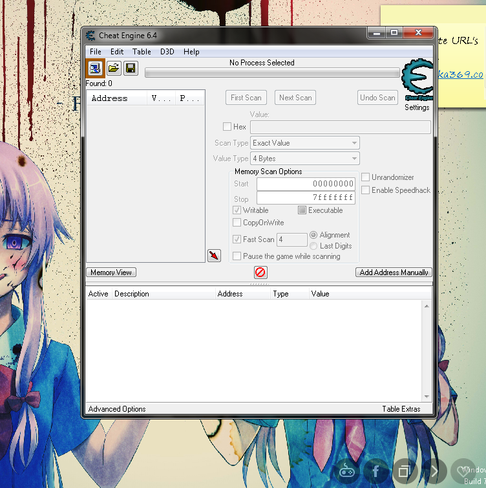This screenshot has height=488, width=486.
Task: Click the Settings label under the logo
Action: (x=417, y=107)
